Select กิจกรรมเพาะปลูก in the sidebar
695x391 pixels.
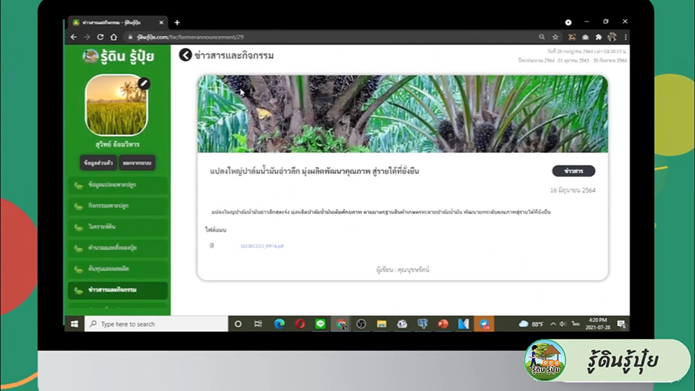coord(117,206)
